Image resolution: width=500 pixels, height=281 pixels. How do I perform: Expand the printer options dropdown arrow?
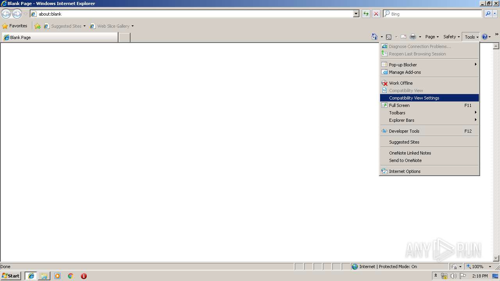coord(420,37)
